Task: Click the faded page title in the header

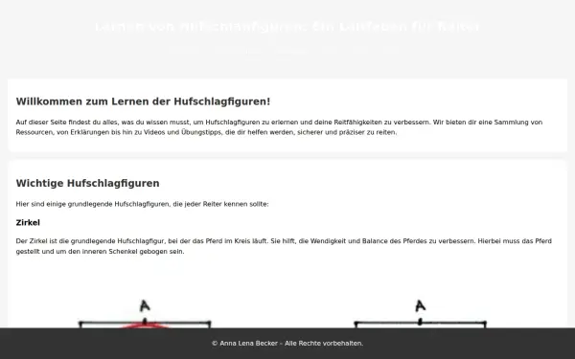Action: 287,27
